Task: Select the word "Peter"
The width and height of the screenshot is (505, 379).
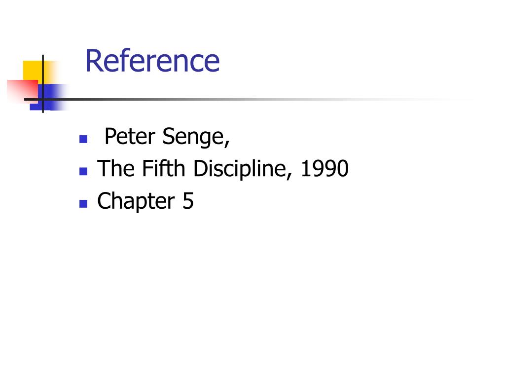Action: [x=130, y=136]
